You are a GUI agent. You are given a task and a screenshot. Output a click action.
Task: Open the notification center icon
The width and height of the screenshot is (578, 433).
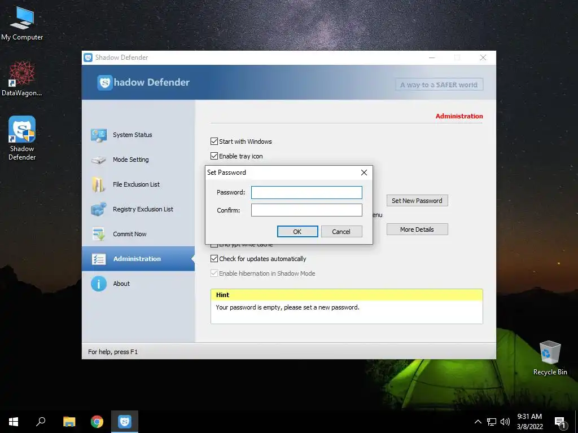tap(560, 422)
